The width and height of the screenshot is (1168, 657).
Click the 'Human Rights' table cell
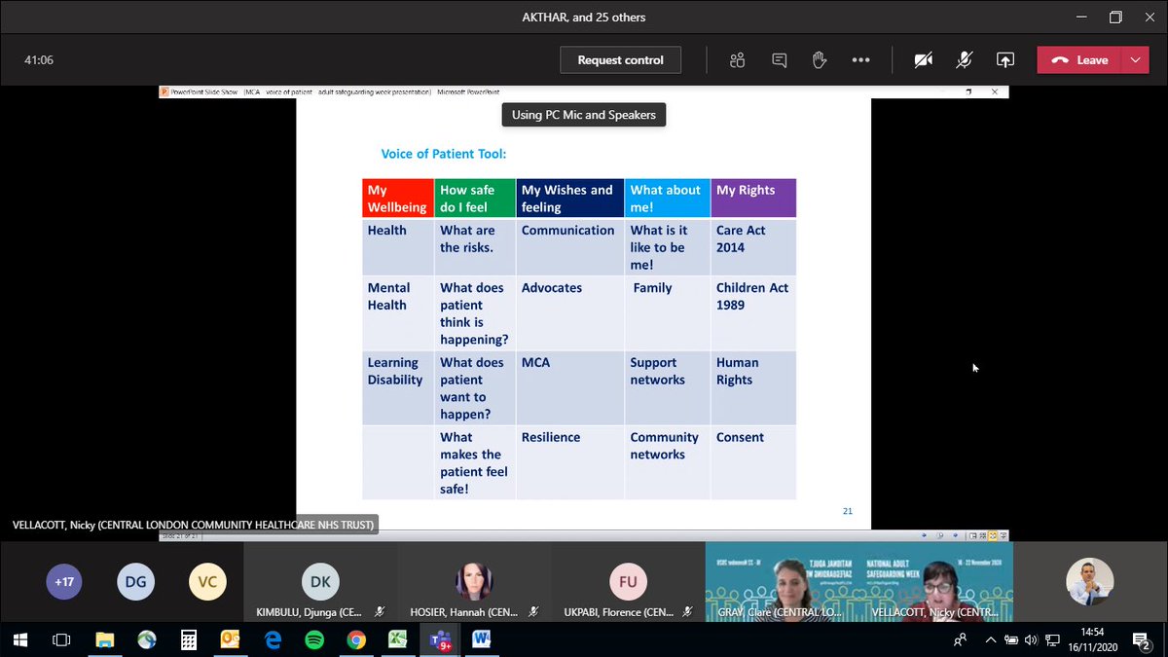point(753,387)
